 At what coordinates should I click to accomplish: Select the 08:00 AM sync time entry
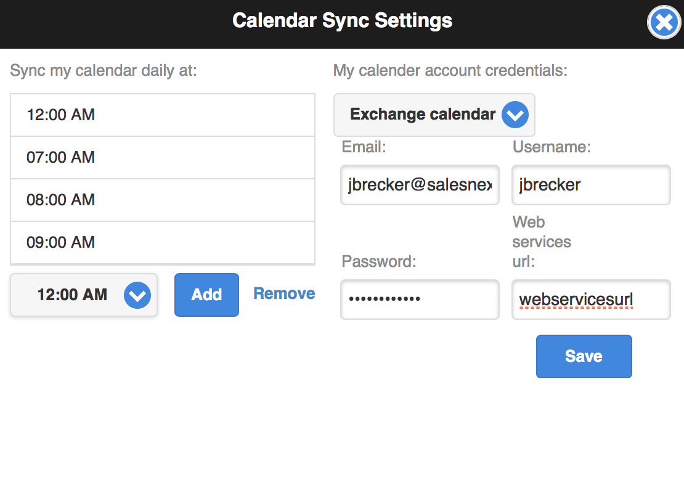coord(162,200)
